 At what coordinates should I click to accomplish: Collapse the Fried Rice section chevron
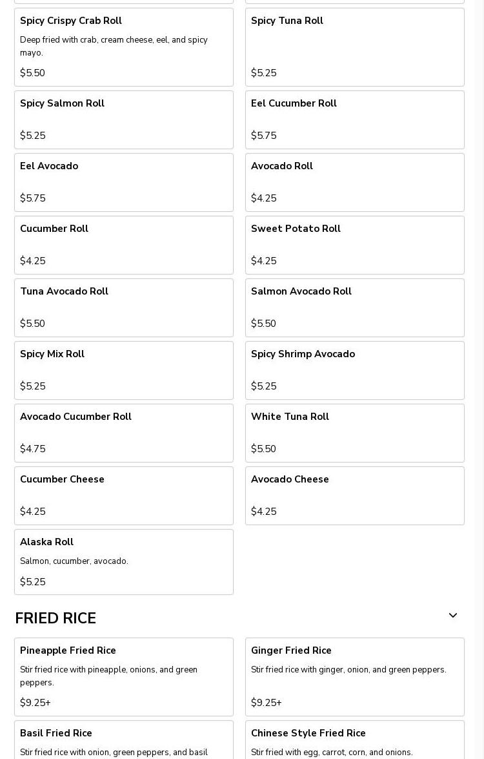pos(452,616)
